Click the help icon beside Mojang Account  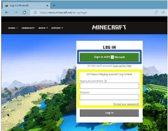click(105, 81)
